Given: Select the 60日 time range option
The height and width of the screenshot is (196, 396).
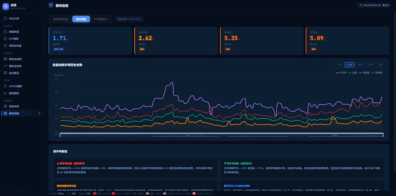Looking at the screenshot, I should (340, 65).
